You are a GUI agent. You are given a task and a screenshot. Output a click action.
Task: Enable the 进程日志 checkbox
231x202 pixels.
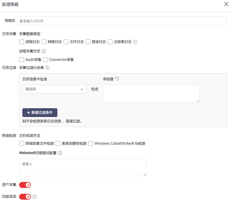tap(22, 42)
